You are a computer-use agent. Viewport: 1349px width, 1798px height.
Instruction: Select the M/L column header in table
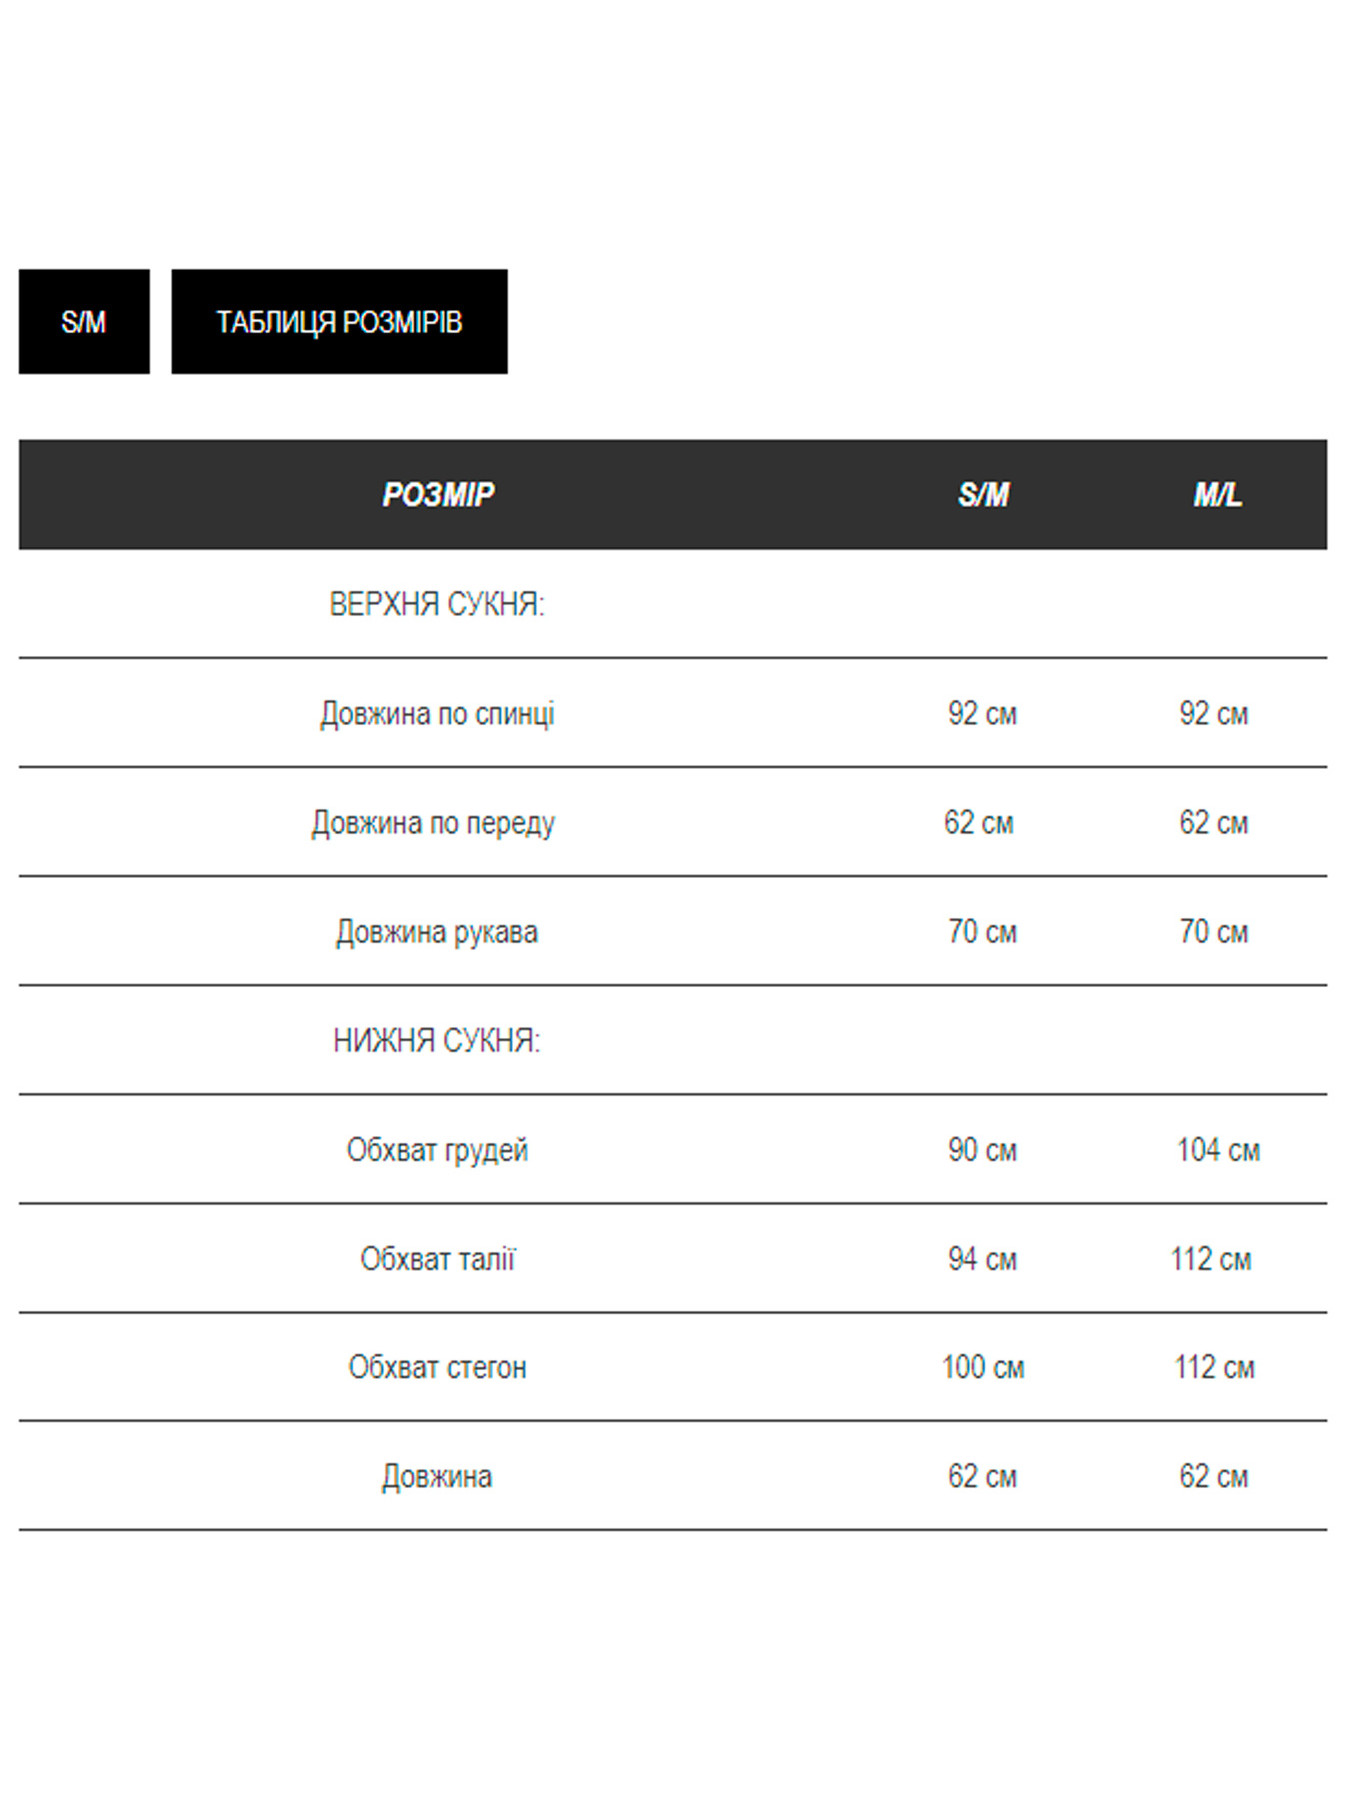point(1217,495)
